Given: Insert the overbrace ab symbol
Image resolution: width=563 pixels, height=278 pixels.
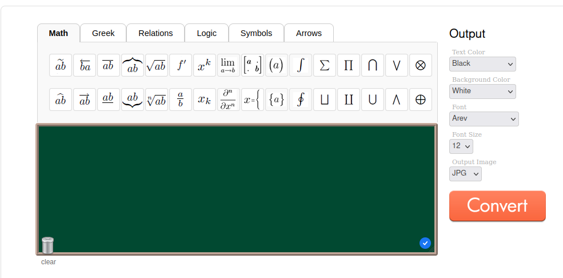Looking at the screenshot, I should [x=133, y=65].
